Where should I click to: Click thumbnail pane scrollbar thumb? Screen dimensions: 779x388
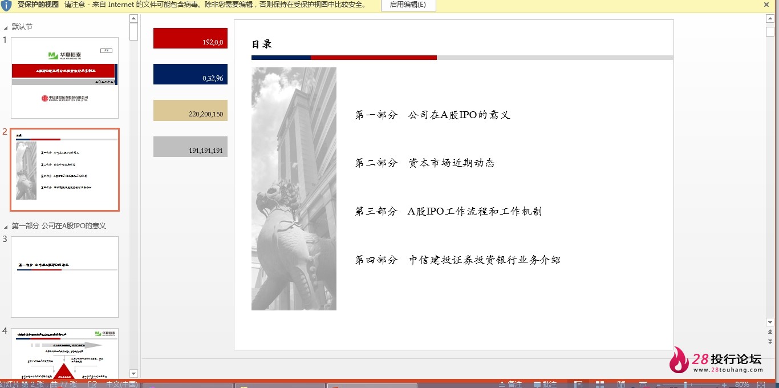pyautogui.click(x=134, y=31)
